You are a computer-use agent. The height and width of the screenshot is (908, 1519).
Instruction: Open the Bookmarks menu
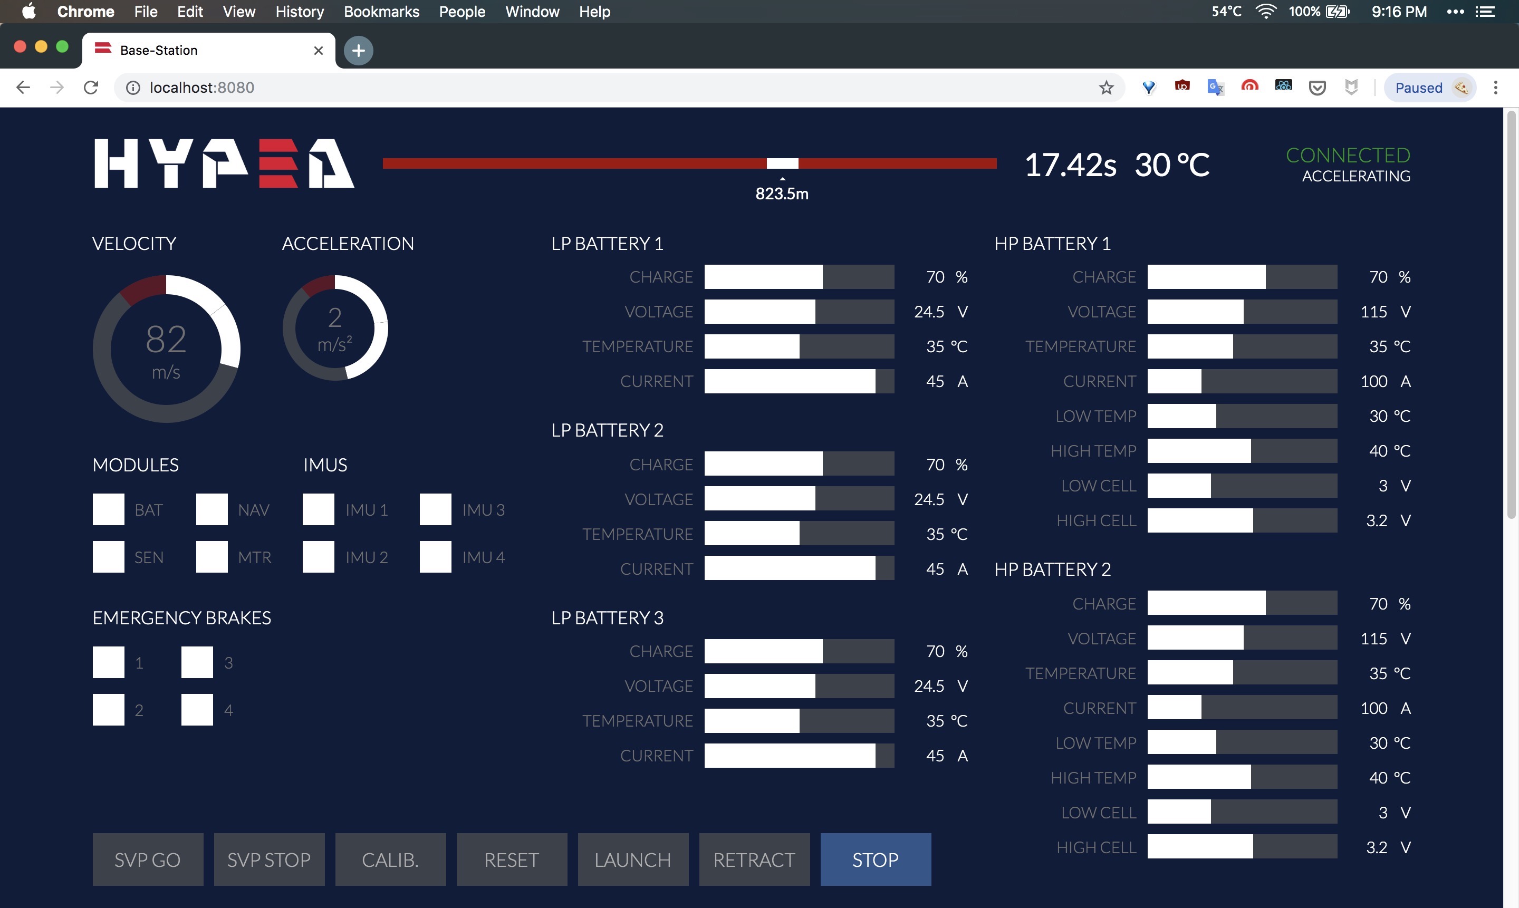[381, 12]
